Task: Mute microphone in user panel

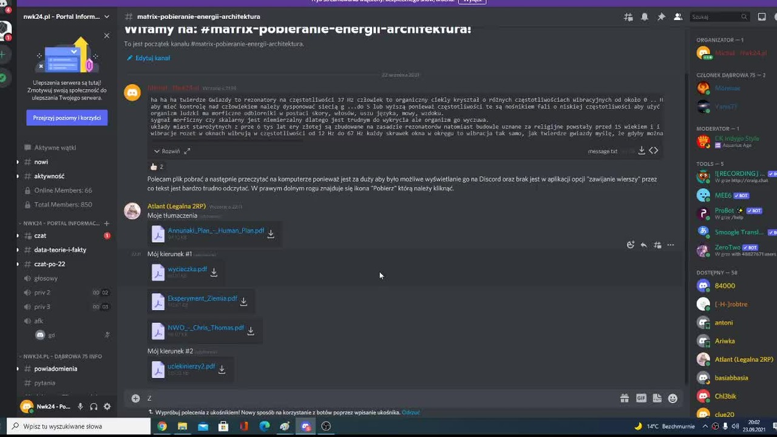Action: [x=80, y=407]
